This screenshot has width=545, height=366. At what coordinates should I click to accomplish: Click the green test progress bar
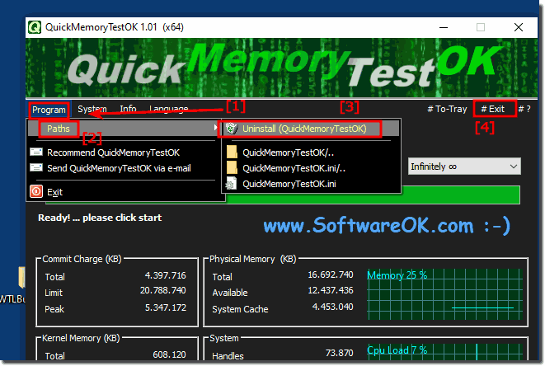[x=373, y=195]
